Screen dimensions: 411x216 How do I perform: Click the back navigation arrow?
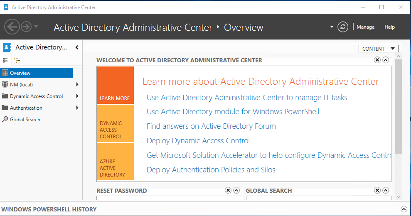point(12,27)
